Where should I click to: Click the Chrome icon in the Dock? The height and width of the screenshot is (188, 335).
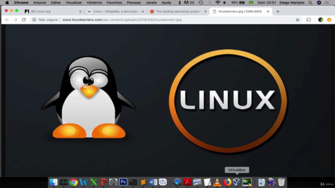pos(73,182)
